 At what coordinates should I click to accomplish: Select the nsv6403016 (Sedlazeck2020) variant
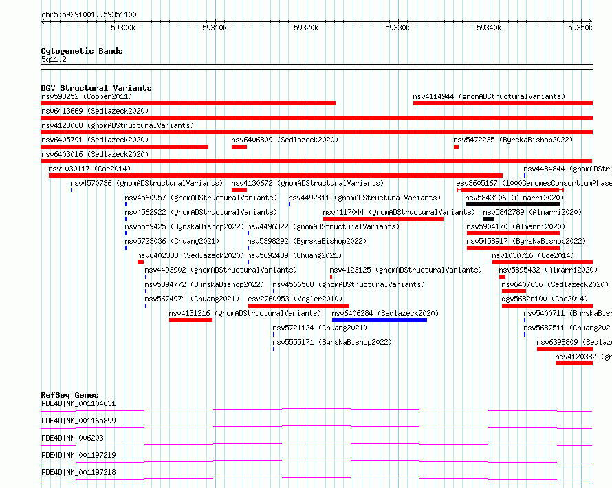click(316, 161)
